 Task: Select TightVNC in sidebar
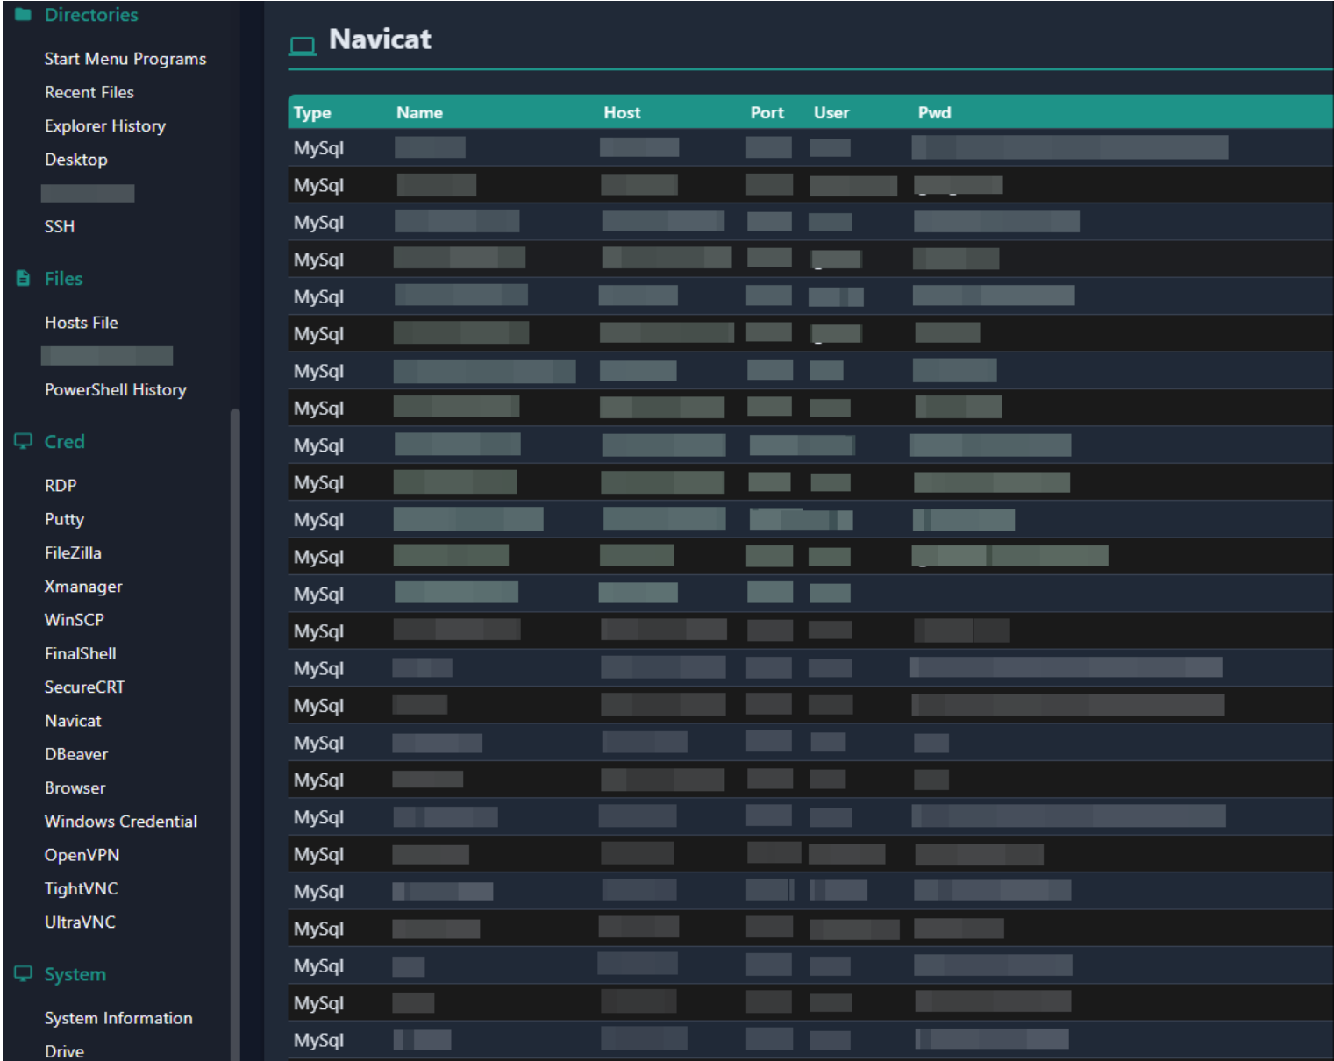[81, 888]
